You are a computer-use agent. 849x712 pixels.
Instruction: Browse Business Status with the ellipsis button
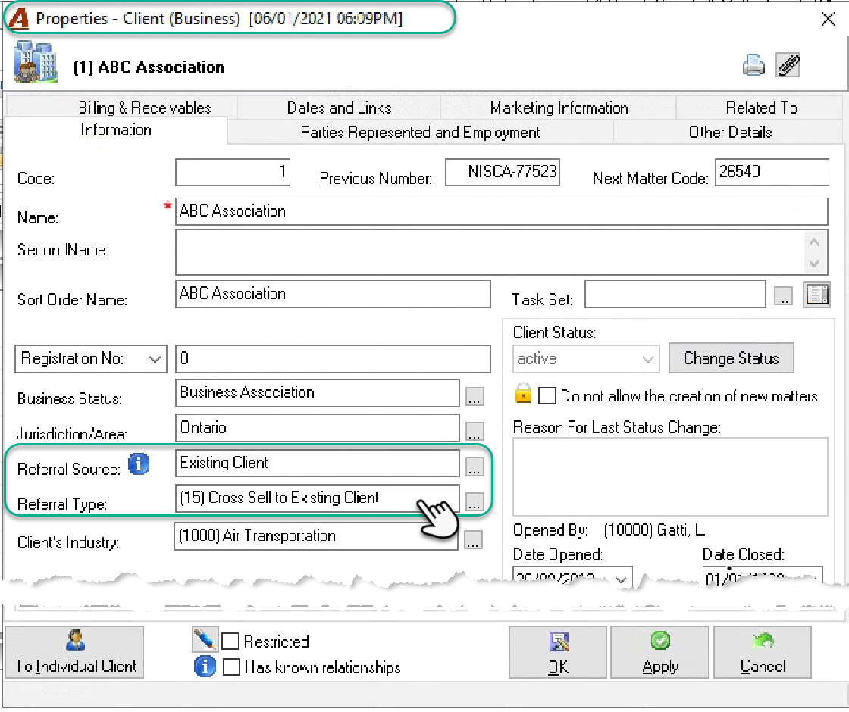click(475, 397)
